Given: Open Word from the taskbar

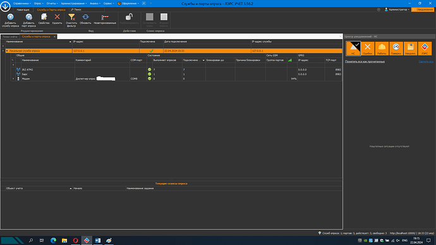Looking at the screenshot, I should tap(97, 241).
